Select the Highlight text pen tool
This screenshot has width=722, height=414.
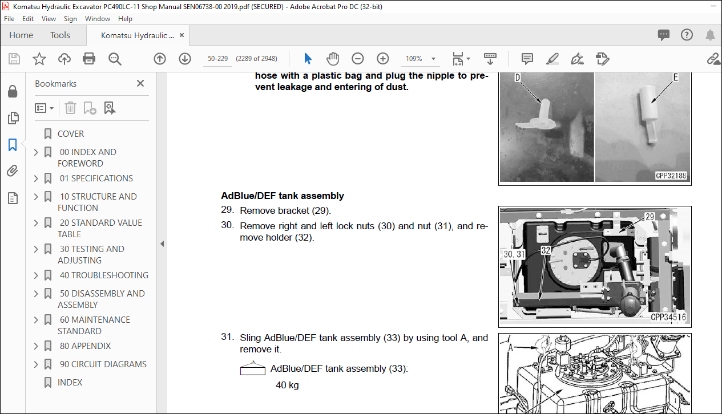552,59
